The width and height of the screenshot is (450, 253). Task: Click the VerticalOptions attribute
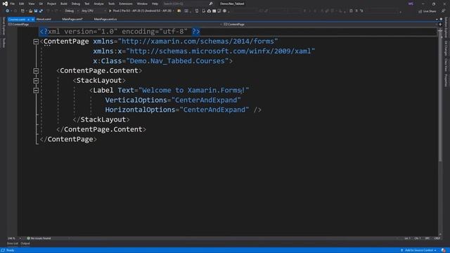point(136,100)
